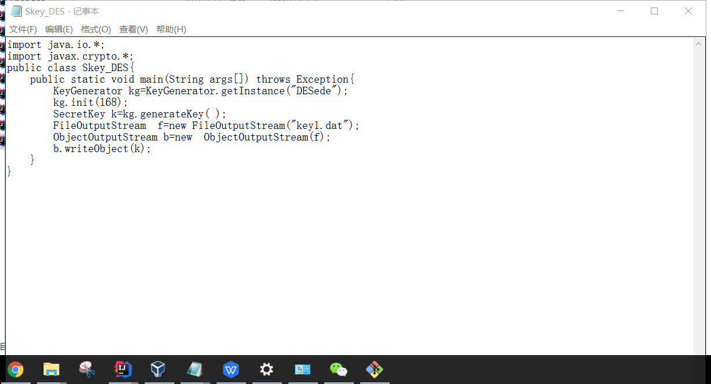Click the "public class Skey_DES{" line
Screen dimensions: 711x384
(x=71, y=68)
